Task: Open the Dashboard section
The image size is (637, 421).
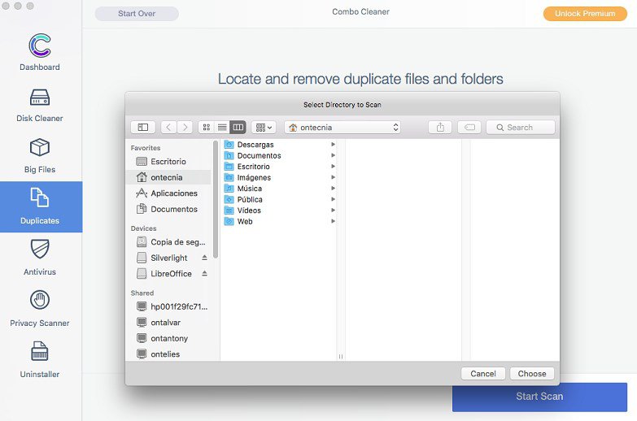Action: point(40,52)
